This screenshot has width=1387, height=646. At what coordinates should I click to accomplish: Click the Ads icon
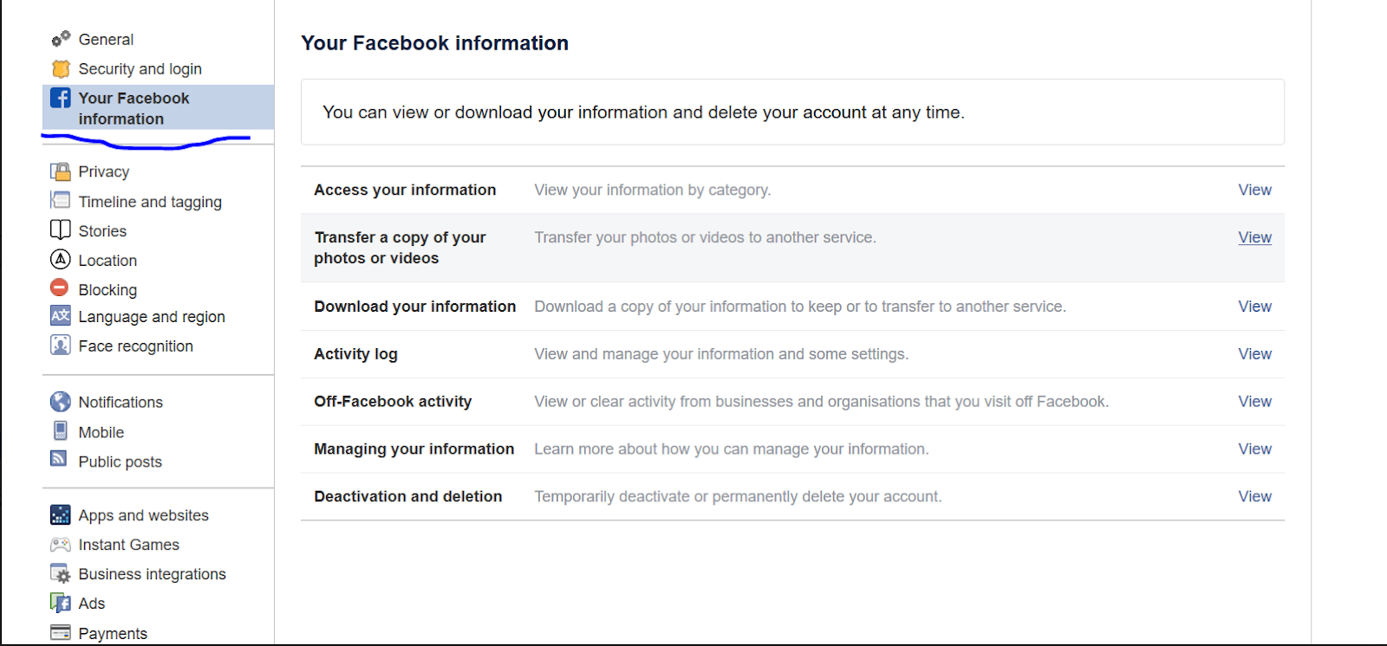[x=61, y=603]
